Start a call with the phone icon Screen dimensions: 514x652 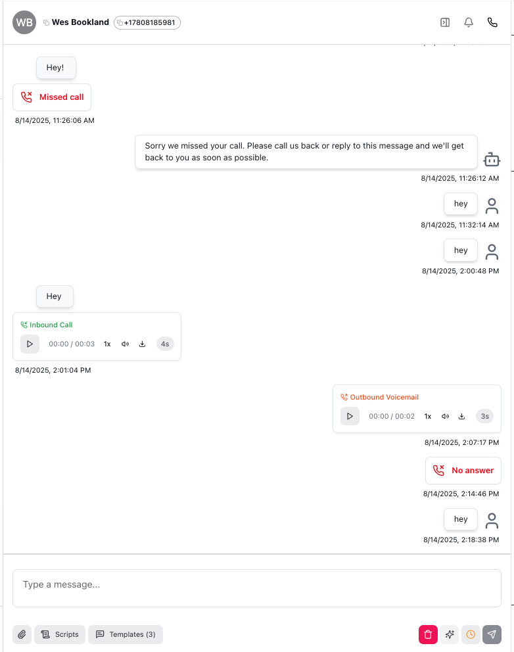click(x=492, y=22)
